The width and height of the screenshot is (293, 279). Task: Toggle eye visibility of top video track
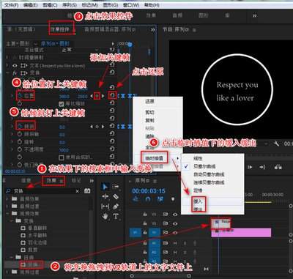click(x=175, y=215)
